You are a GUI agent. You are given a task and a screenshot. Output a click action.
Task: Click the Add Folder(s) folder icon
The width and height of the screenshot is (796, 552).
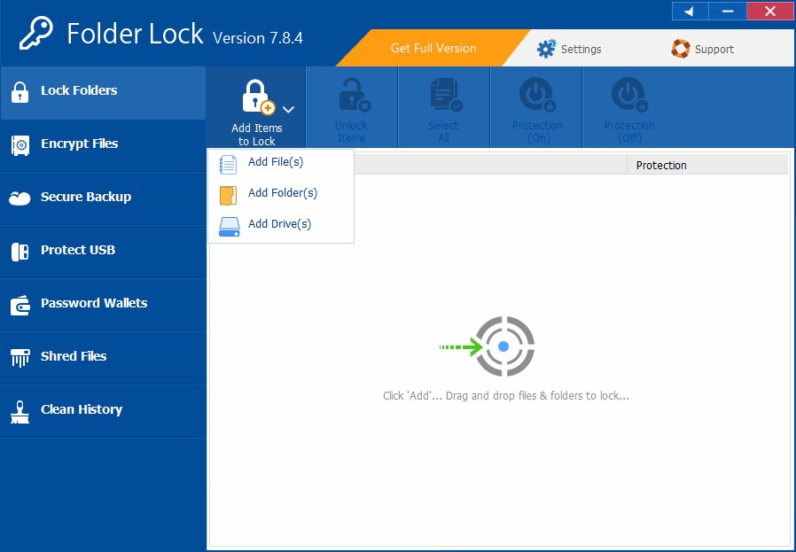point(228,195)
